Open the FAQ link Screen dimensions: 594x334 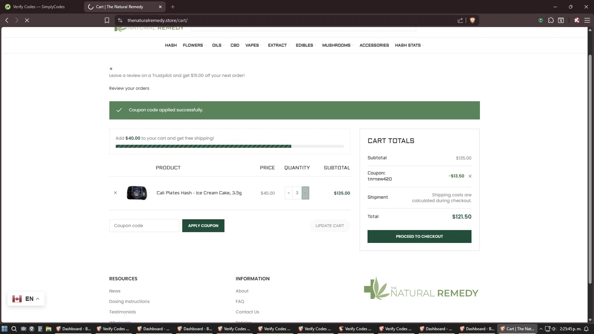click(240, 302)
